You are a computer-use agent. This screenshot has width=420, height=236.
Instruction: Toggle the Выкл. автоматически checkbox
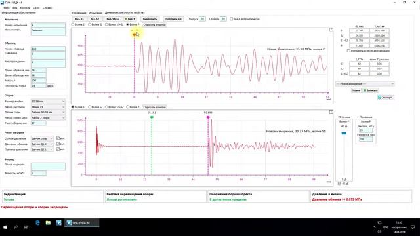tap(231, 19)
